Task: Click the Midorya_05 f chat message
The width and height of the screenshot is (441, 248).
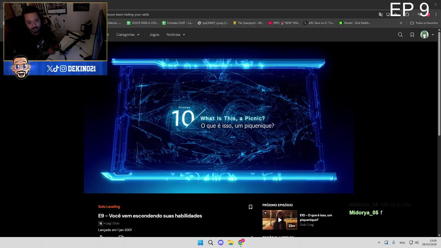Action: pyautogui.click(x=366, y=213)
